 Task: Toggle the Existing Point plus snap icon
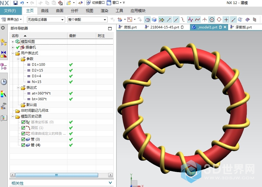(226, 20)
